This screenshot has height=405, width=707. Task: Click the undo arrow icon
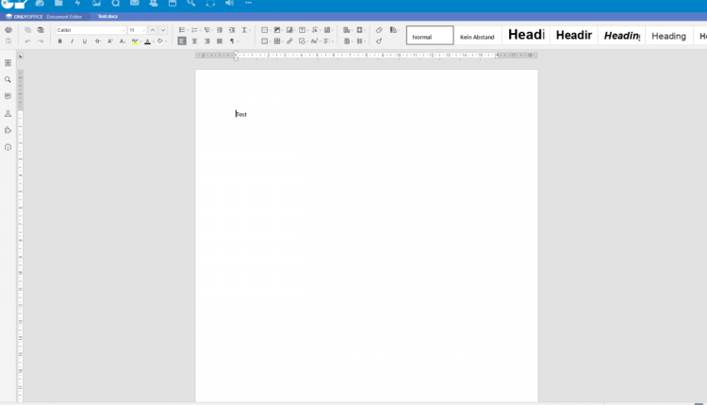(x=28, y=41)
